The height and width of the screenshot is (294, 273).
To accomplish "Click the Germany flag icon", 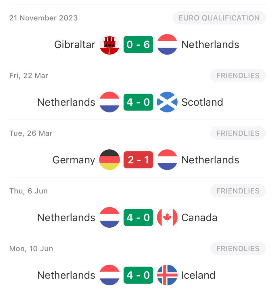I will pos(109,160).
